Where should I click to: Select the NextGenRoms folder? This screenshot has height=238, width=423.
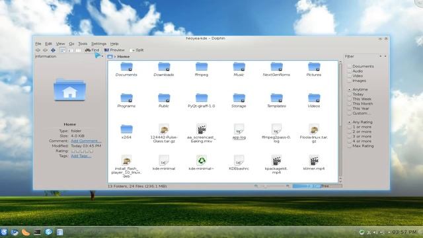point(276,69)
